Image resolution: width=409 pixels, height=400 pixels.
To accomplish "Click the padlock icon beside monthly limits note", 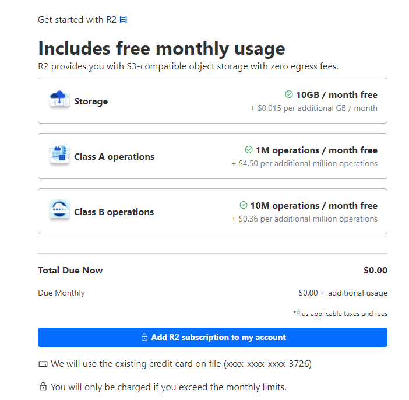I will click(x=43, y=386).
